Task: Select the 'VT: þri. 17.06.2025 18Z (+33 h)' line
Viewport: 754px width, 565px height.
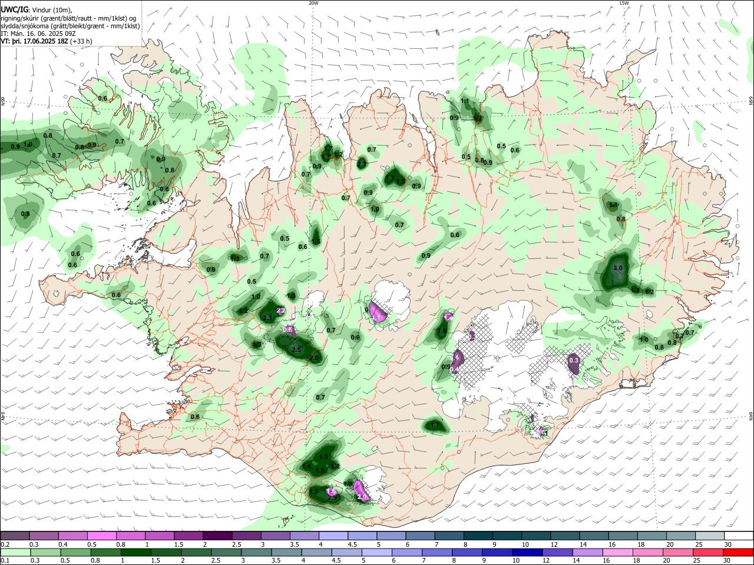Action: click(47, 41)
